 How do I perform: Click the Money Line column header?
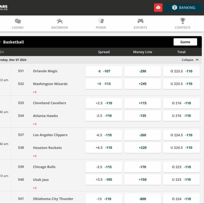click(142, 52)
